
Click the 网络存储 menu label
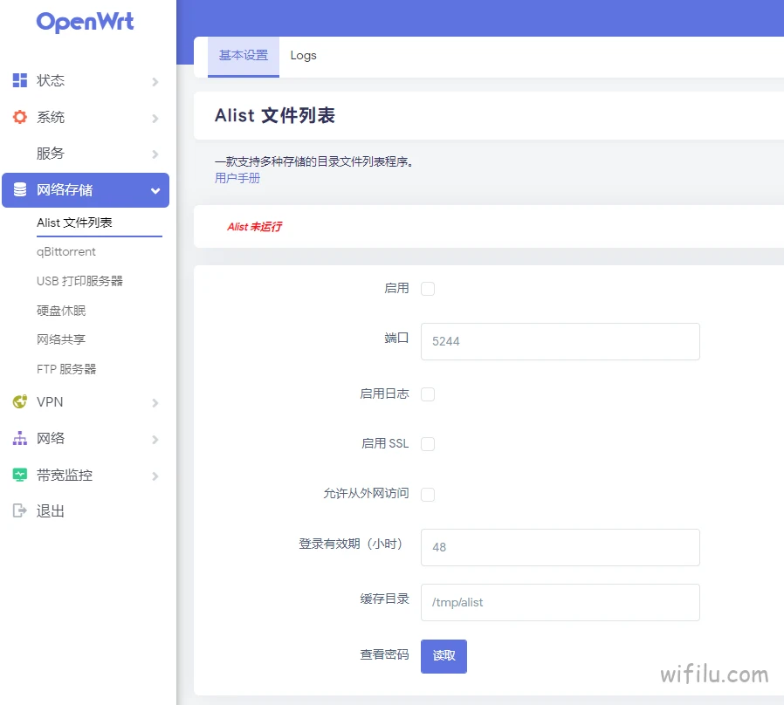click(x=65, y=190)
